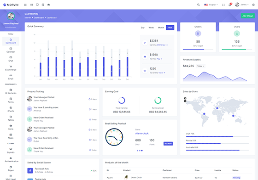Zoom in on the Sales by State map
This screenshot has width=258, height=180.
(x=185, y=98)
